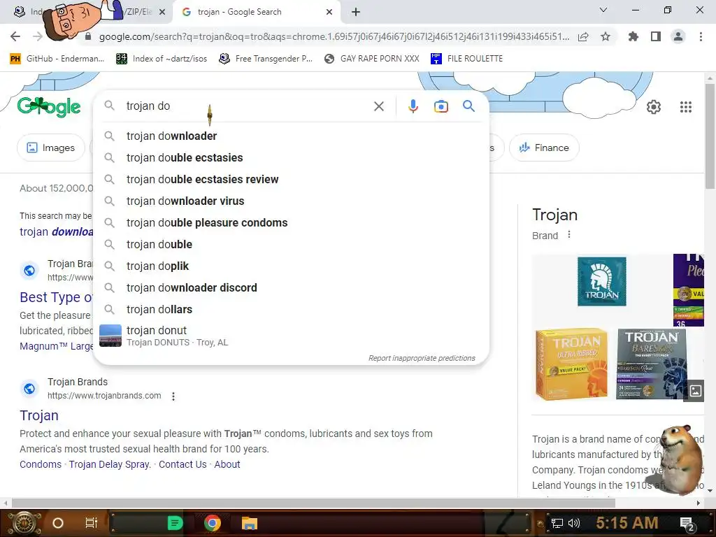
Task: Open Chrome three-dot menu
Action: 701,36
